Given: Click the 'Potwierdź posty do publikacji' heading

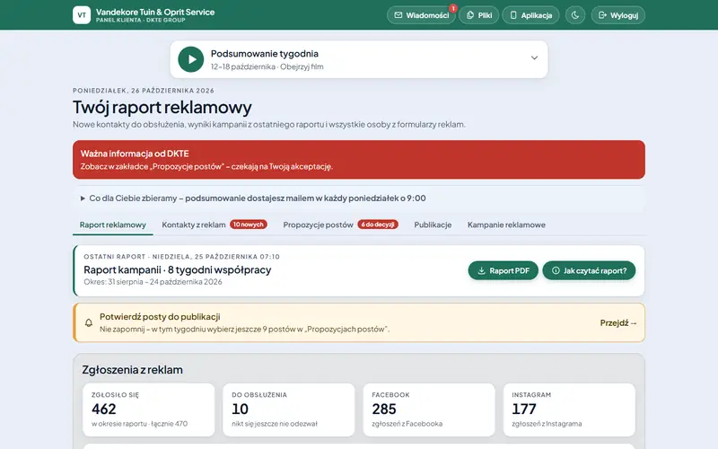Looking at the screenshot, I should click(160, 316).
